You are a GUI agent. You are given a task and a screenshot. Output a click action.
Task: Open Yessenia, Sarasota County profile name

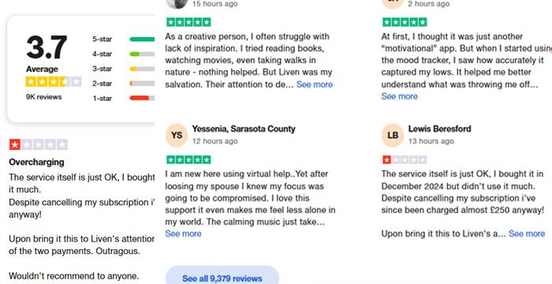point(244,129)
